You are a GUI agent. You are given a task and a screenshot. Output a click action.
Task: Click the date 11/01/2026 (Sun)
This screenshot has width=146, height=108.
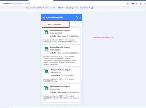(73, 36)
